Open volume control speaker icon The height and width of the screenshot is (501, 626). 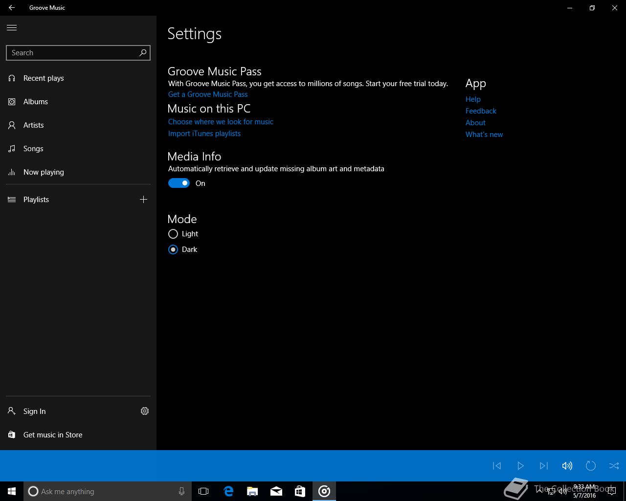point(567,466)
